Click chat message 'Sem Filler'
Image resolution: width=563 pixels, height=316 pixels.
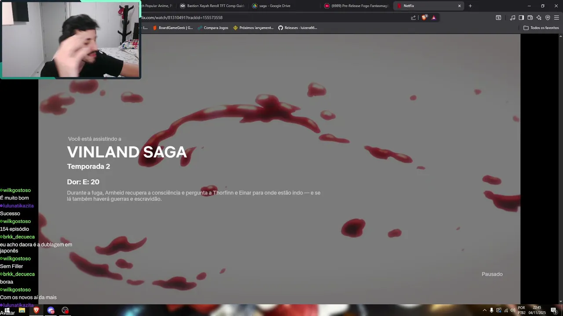(11, 266)
